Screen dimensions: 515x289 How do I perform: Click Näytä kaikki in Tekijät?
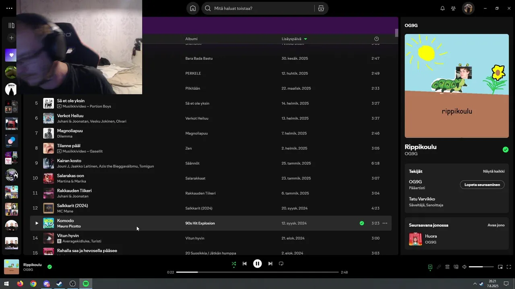[494, 171]
